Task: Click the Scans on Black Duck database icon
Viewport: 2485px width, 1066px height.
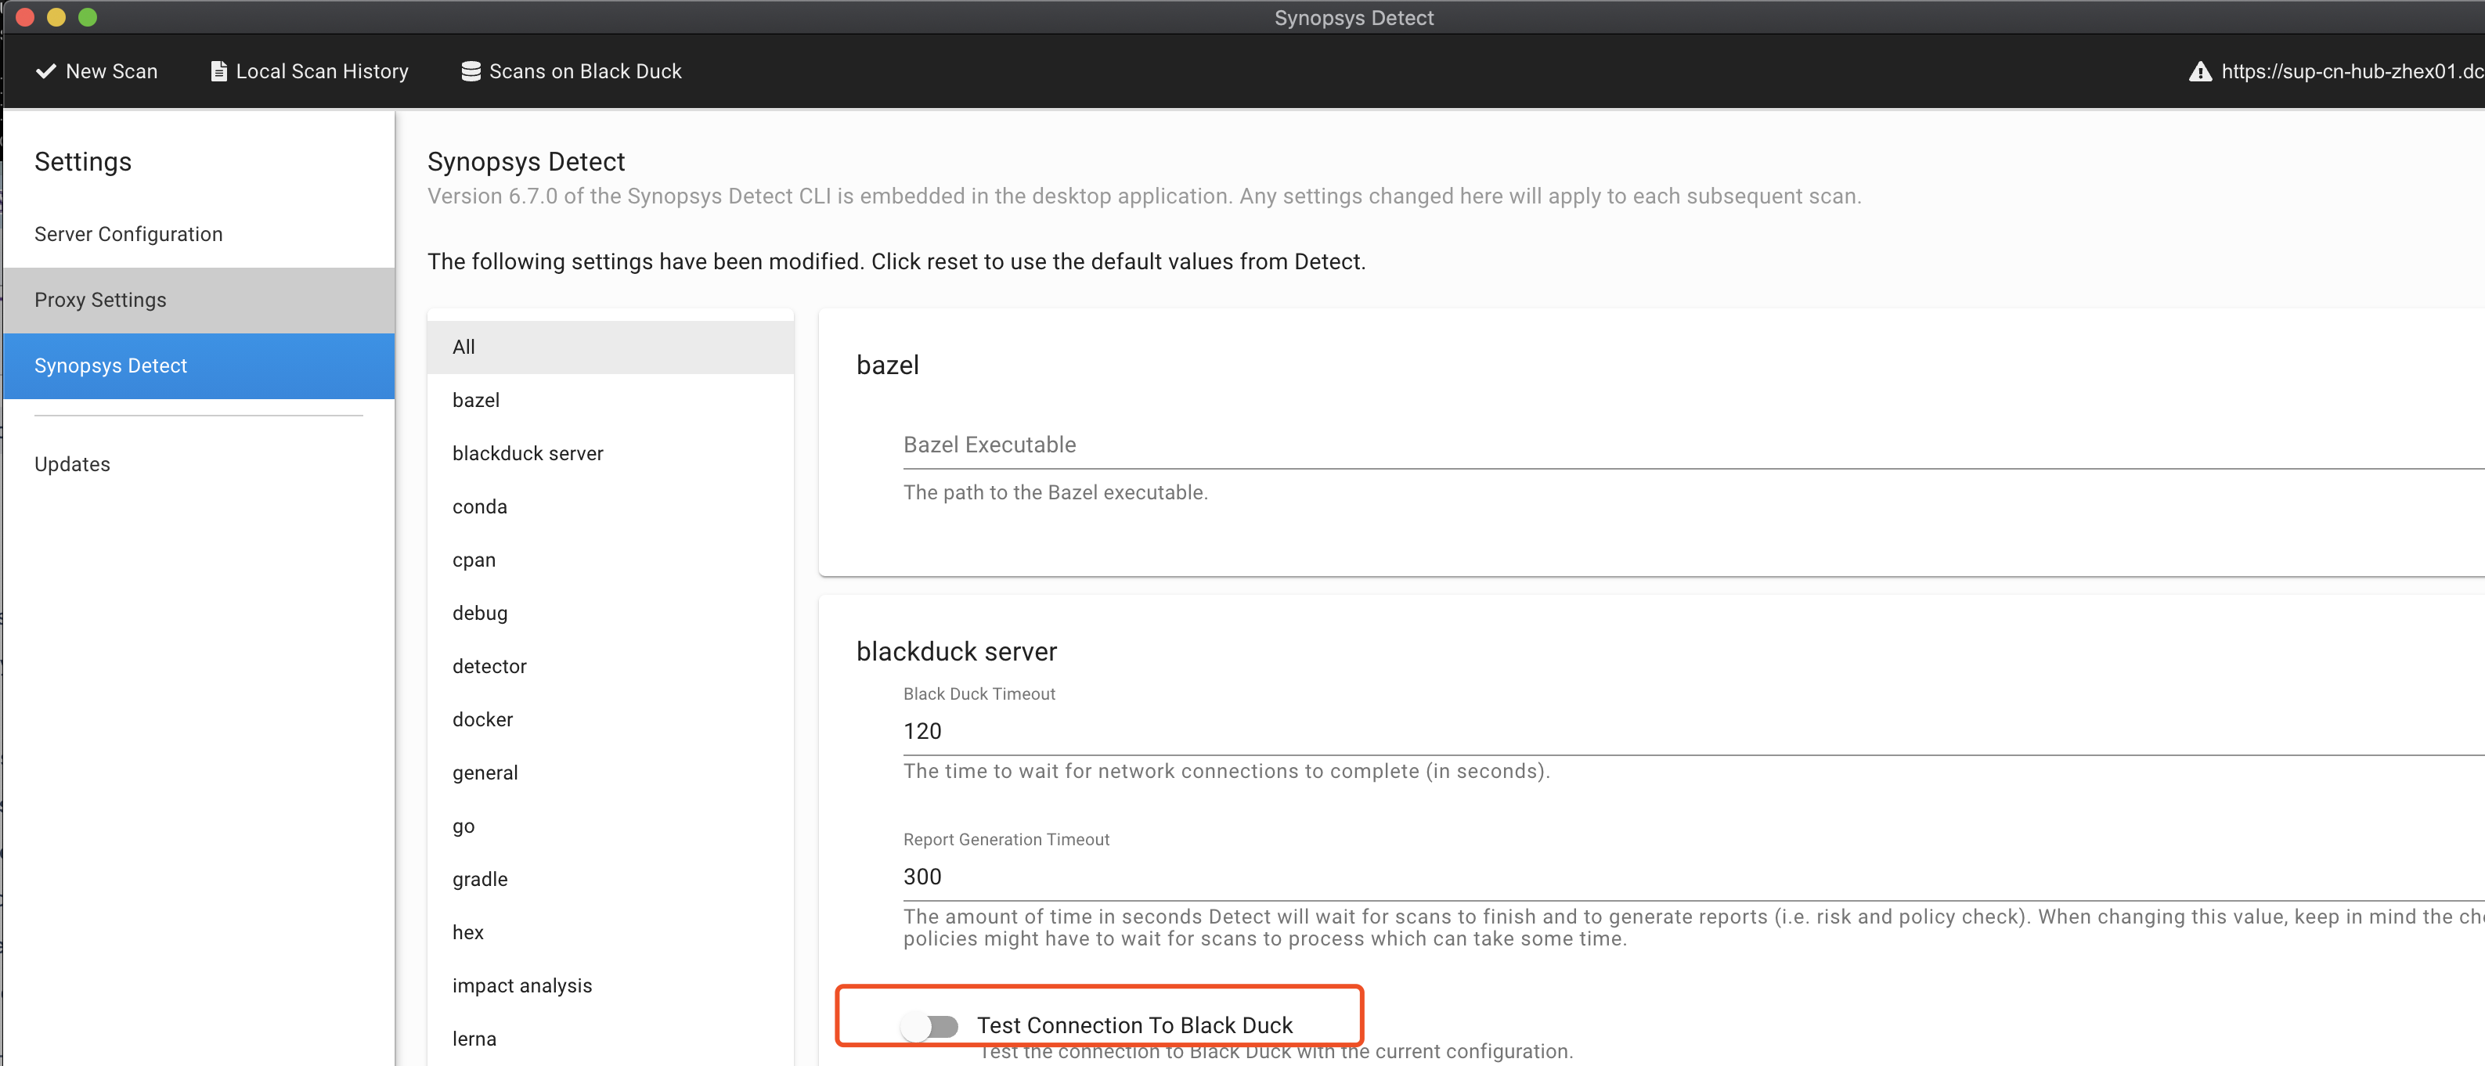Action: click(471, 71)
